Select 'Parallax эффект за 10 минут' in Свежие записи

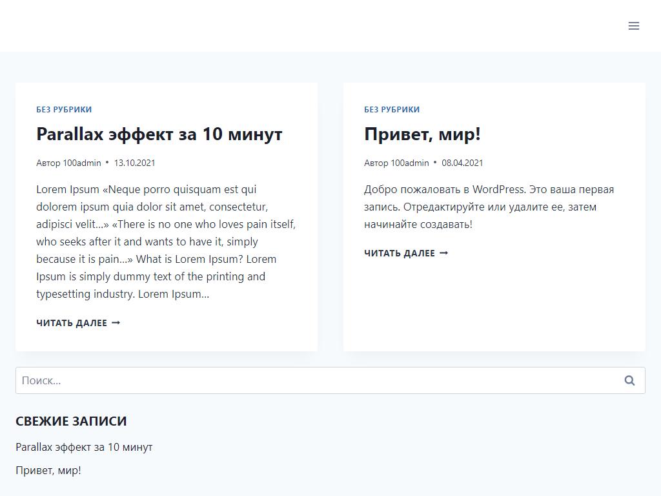click(84, 447)
